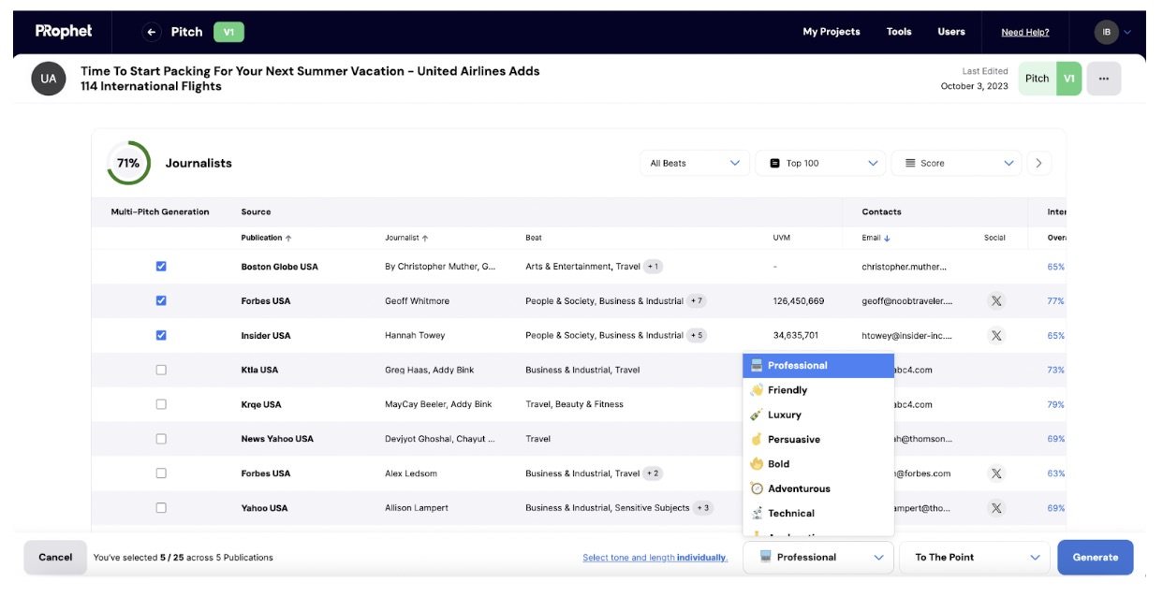Screen dimensions: 1163x597
Task: Select Technical tone option
Action: (818, 513)
